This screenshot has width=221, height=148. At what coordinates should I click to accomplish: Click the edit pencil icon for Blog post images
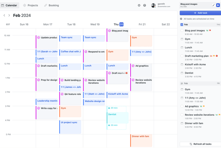tap(214, 5)
